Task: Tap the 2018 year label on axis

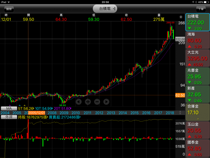Action: click(170, 113)
